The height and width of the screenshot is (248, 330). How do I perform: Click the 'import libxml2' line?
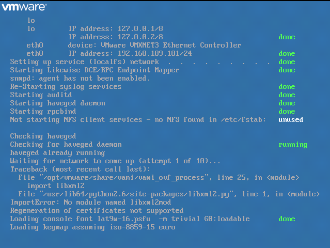56,185
